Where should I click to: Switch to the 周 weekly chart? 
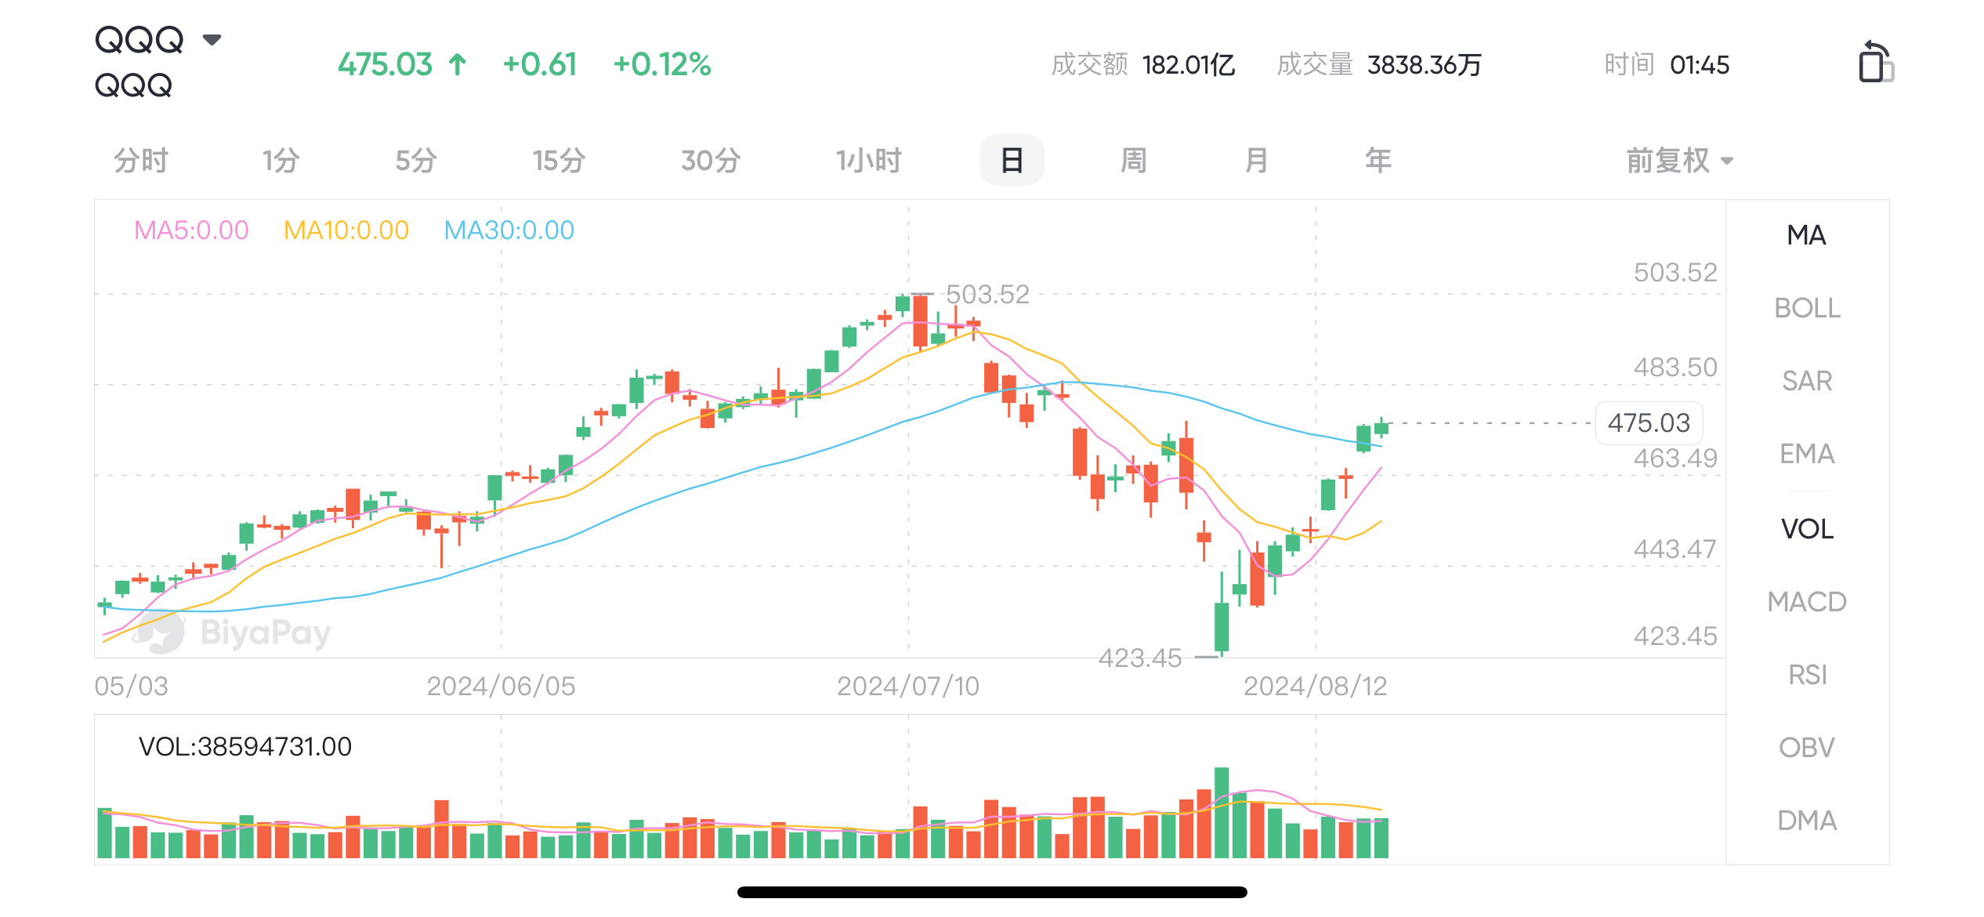[x=1134, y=161]
